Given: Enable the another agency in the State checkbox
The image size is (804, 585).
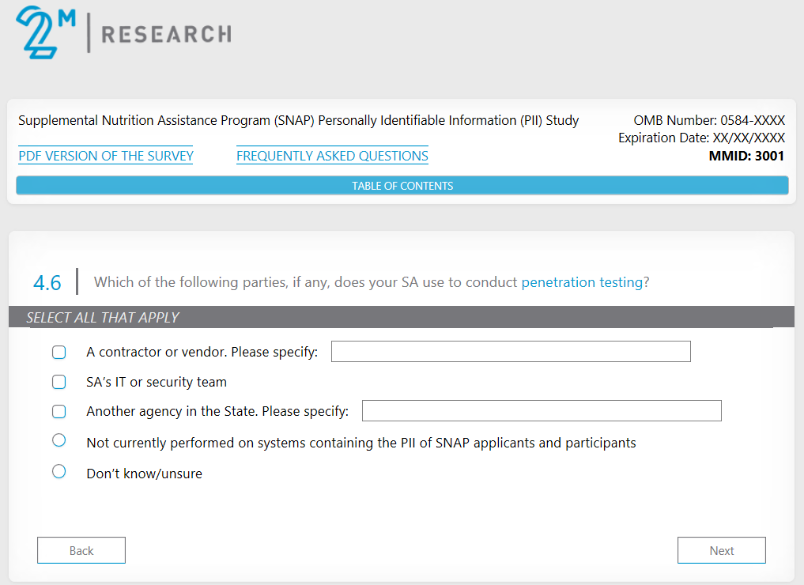Looking at the screenshot, I should click(59, 412).
